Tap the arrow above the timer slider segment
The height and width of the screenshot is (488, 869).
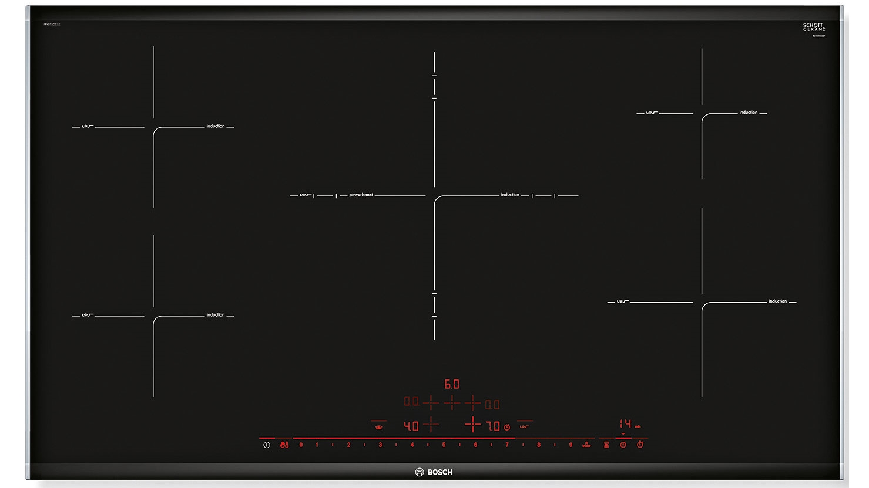(x=623, y=433)
